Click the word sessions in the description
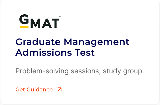 click(x=82, y=71)
